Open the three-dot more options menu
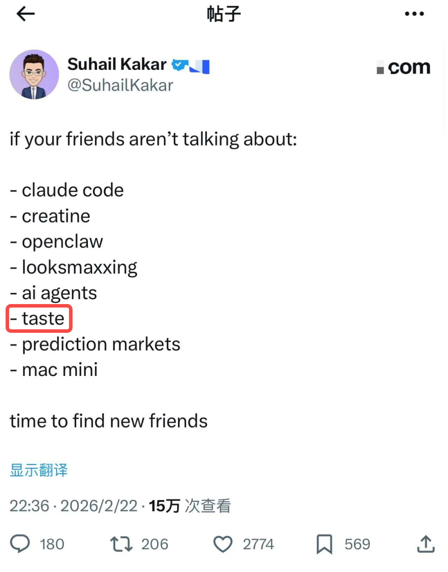The width and height of the screenshot is (448, 572). 414,14
